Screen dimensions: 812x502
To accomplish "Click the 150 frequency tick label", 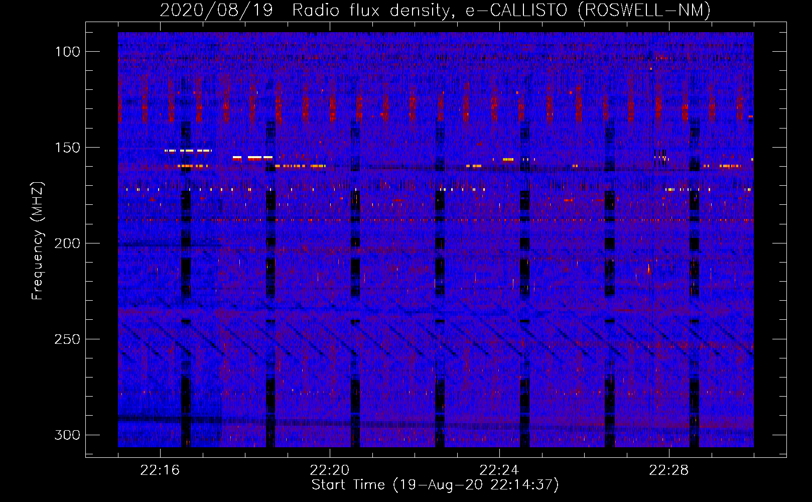I will coord(67,148).
